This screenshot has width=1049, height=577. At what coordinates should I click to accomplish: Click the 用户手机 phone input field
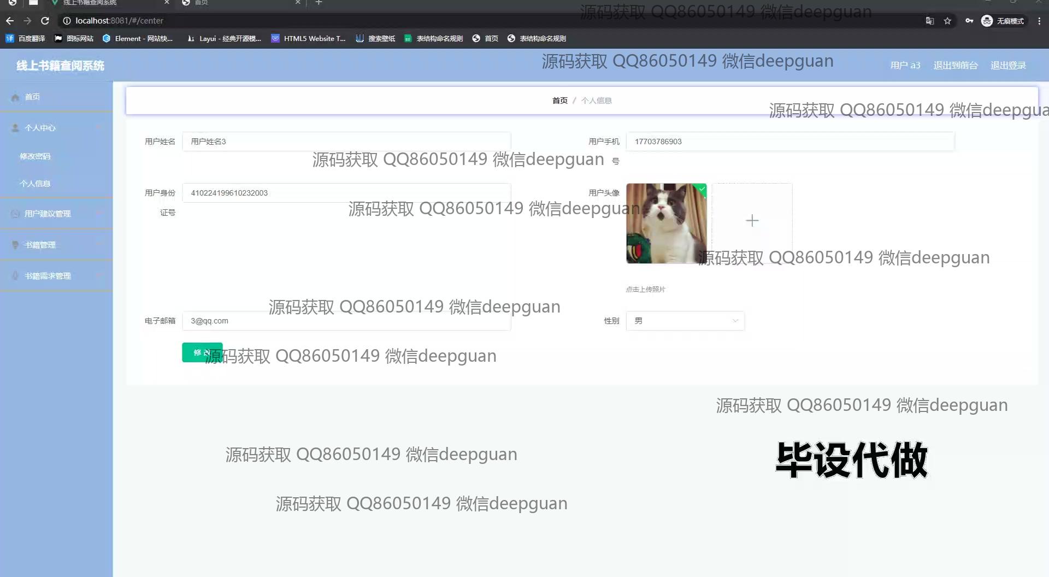click(x=790, y=142)
